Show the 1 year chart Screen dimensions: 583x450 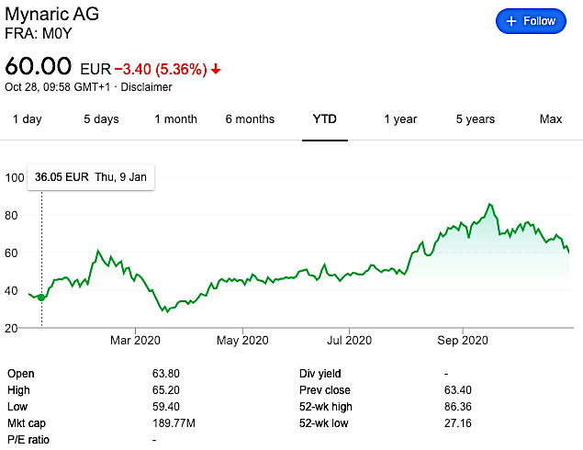(x=400, y=119)
